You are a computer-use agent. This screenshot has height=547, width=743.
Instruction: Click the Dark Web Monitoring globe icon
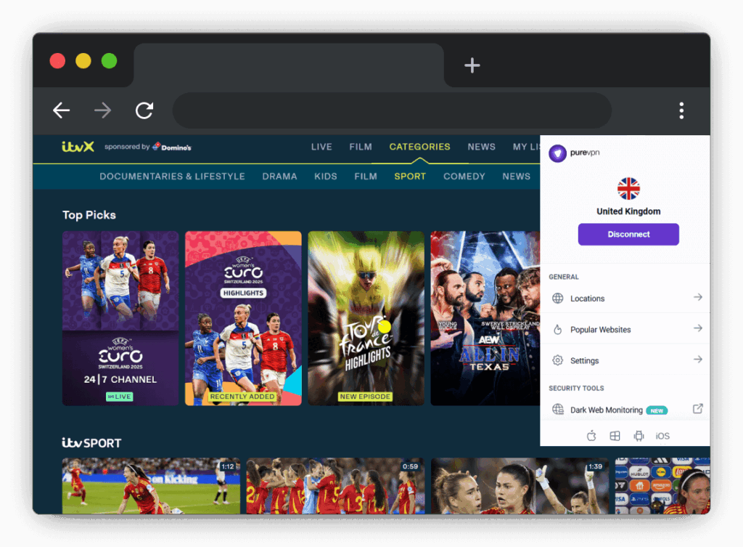click(558, 409)
